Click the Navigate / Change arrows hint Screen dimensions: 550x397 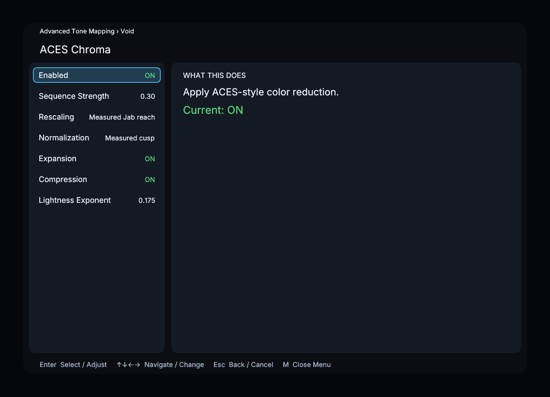tap(160, 365)
